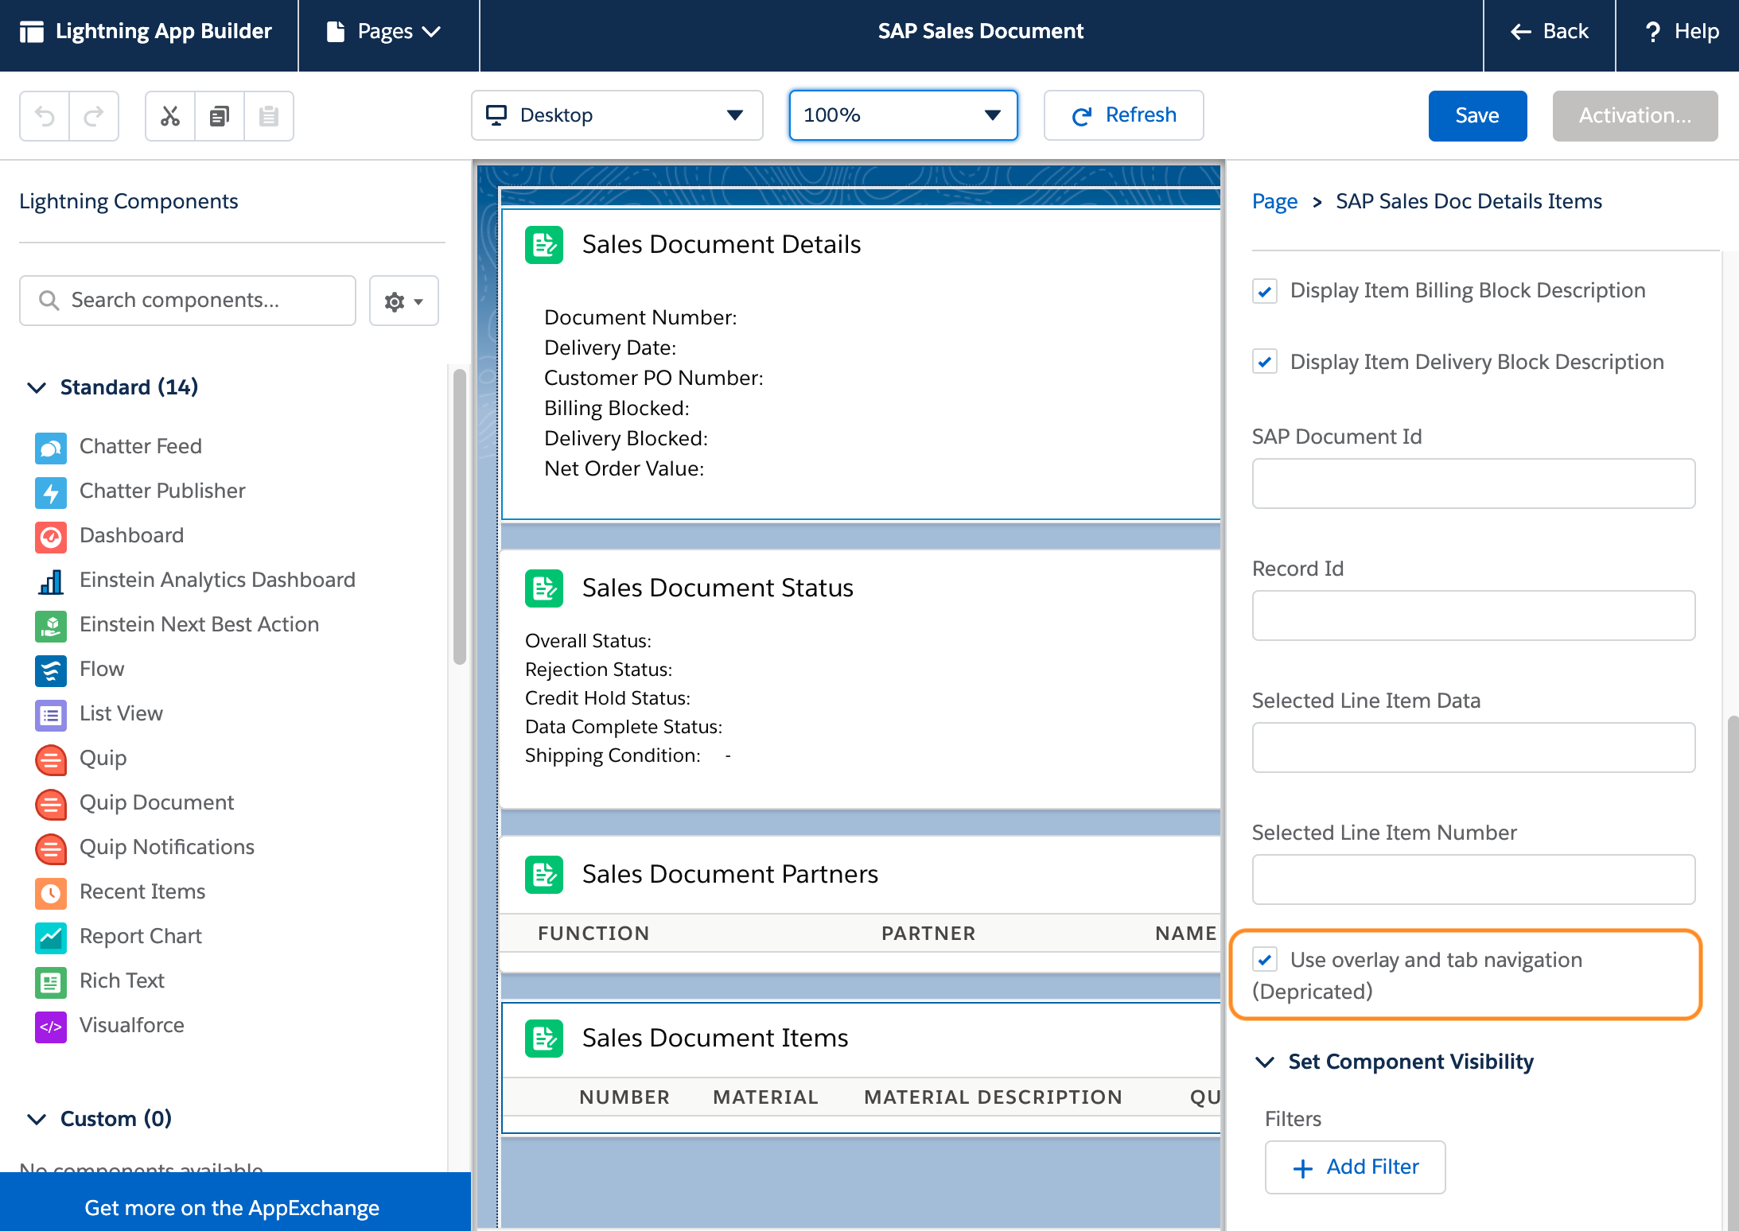Click the Chatter Feed component icon

pyautogui.click(x=51, y=448)
